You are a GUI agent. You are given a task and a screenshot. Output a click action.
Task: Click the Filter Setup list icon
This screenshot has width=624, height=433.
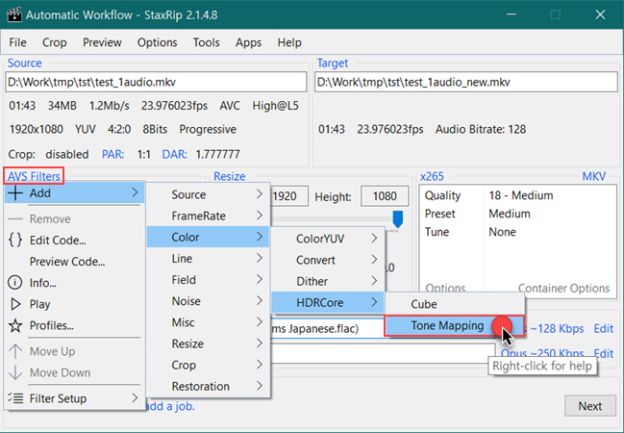(x=15, y=398)
